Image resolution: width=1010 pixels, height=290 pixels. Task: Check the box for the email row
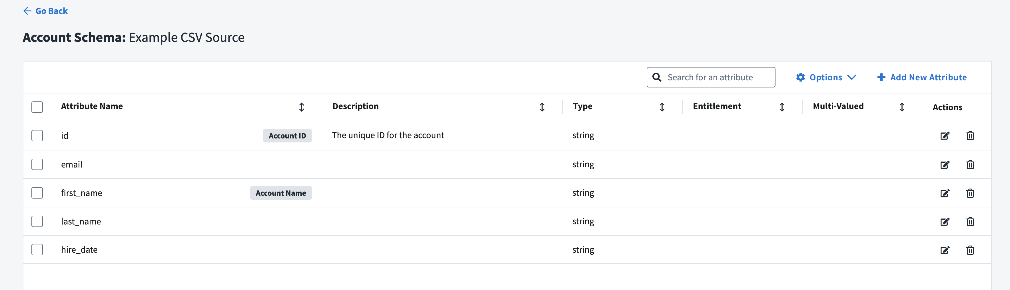click(37, 164)
